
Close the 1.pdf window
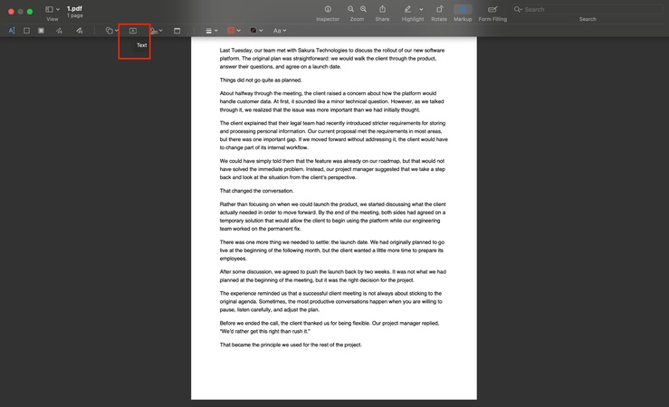coord(11,12)
